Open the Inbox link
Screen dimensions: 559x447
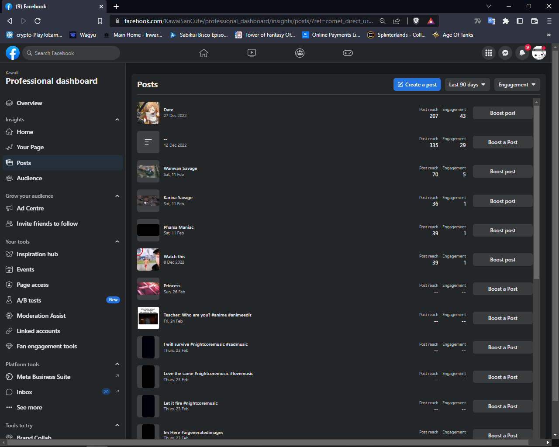point(63,392)
